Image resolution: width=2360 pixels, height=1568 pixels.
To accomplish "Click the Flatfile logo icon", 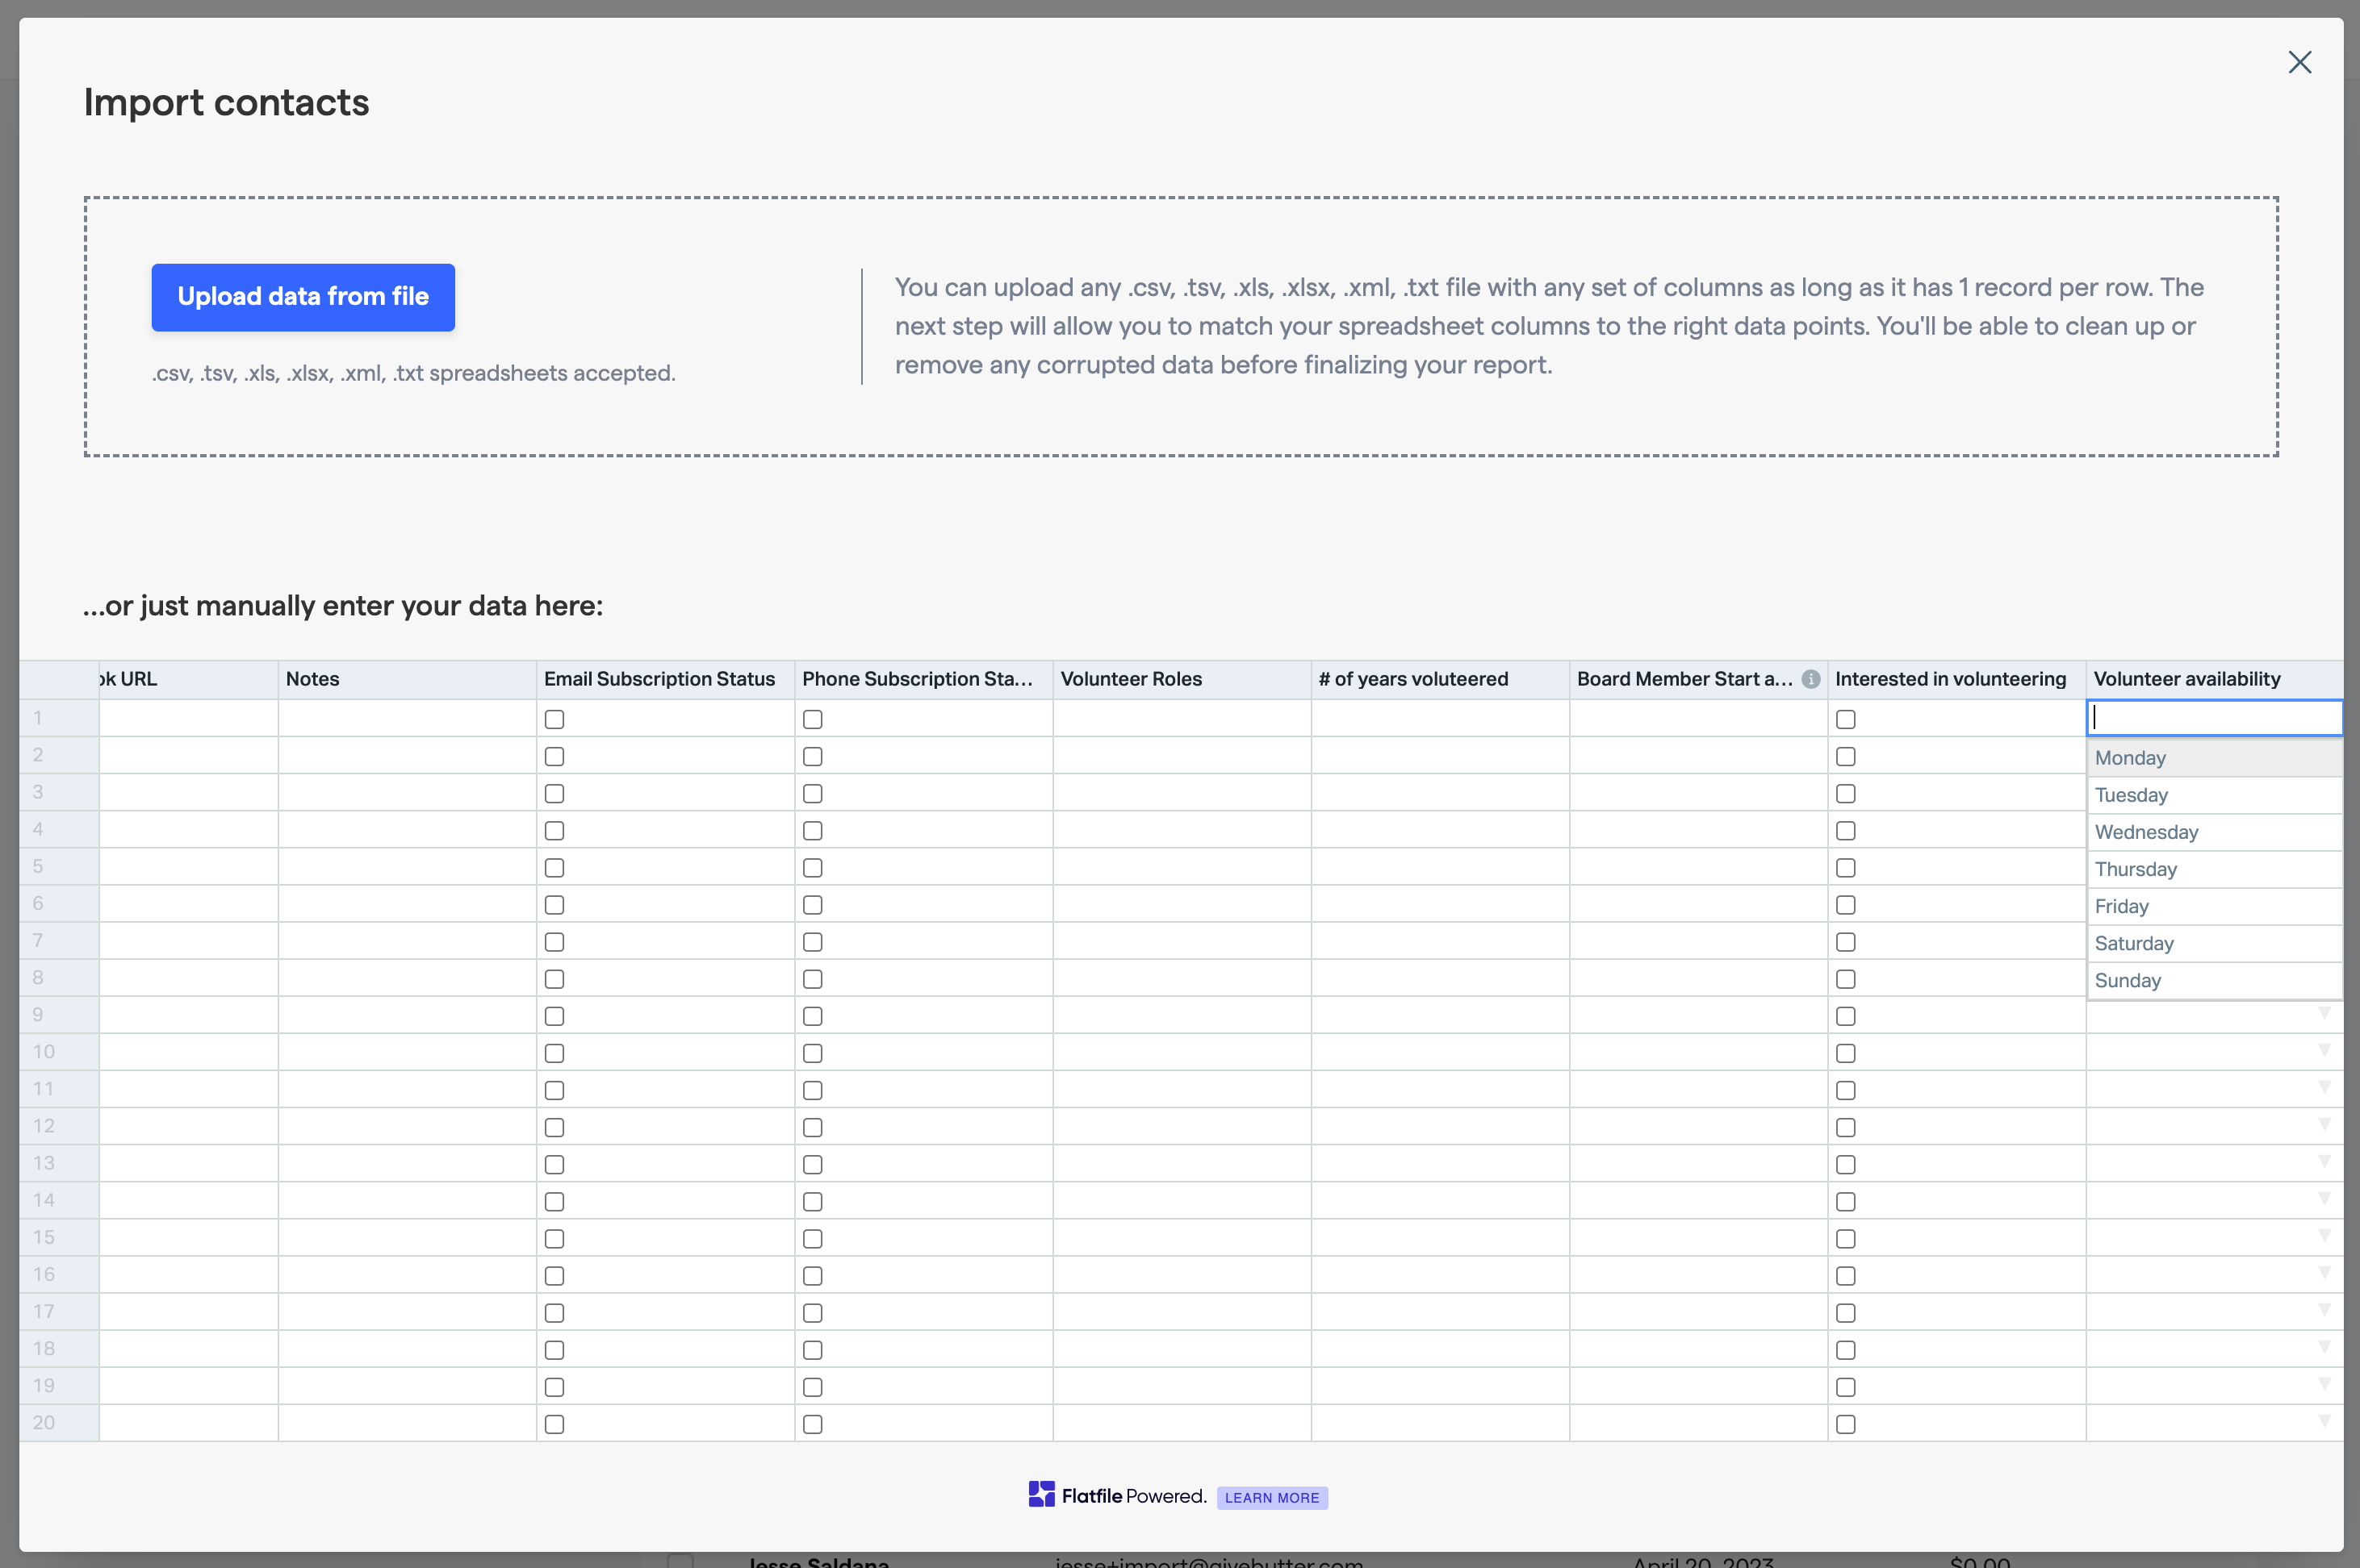I will (1041, 1495).
